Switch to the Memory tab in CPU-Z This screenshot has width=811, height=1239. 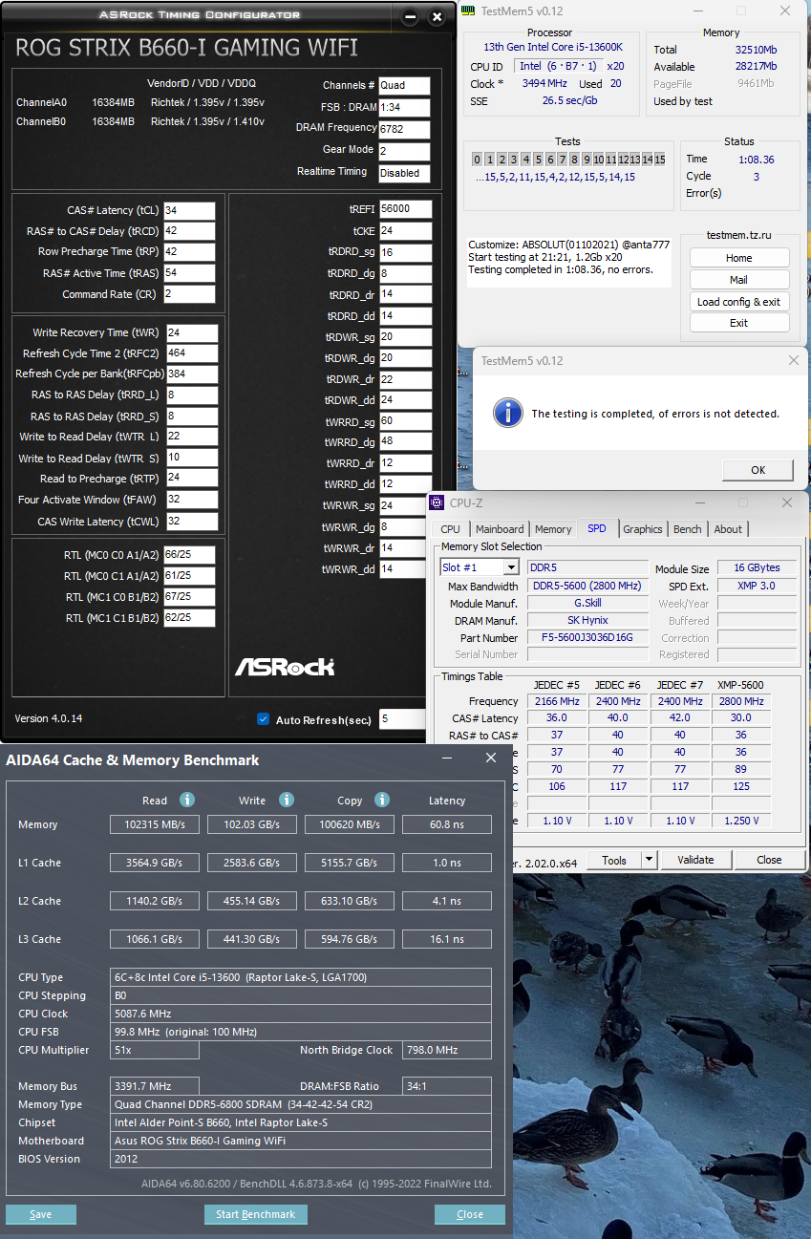(x=553, y=529)
